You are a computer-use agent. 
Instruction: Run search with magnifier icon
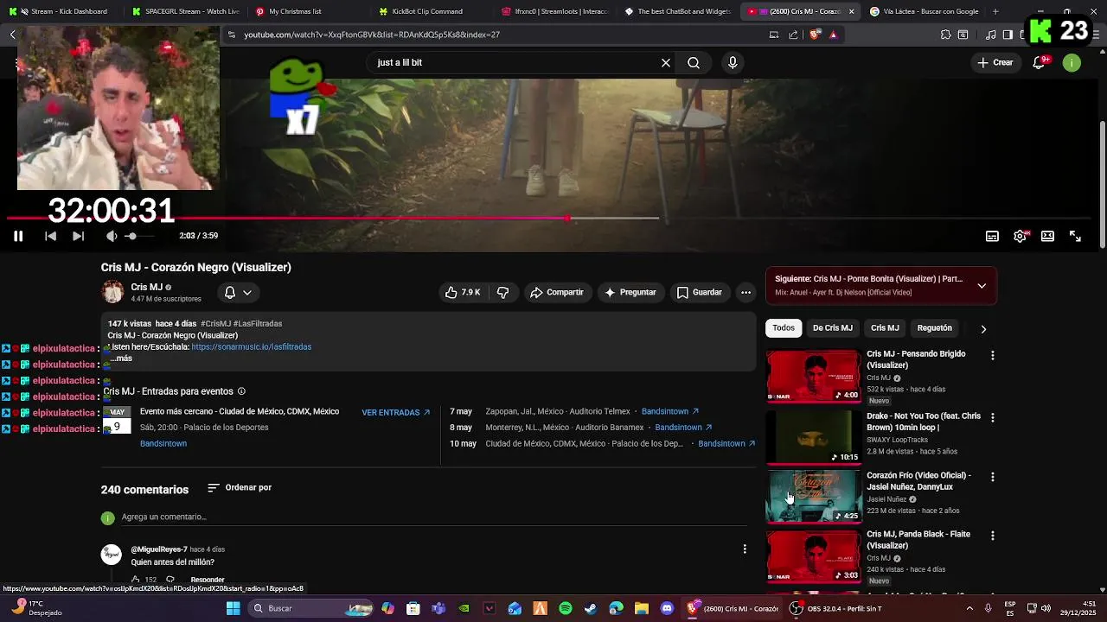click(694, 62)
